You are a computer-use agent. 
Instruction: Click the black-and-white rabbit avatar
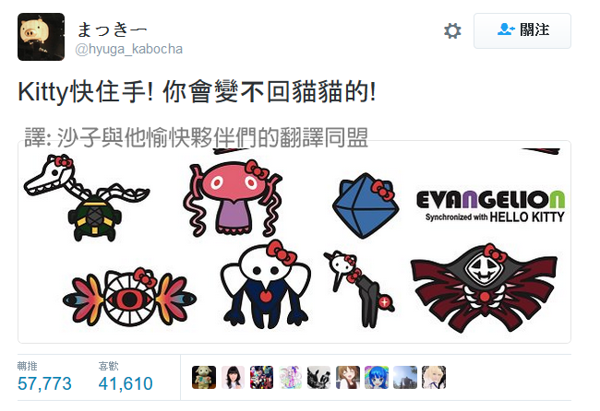pos(318,378)
